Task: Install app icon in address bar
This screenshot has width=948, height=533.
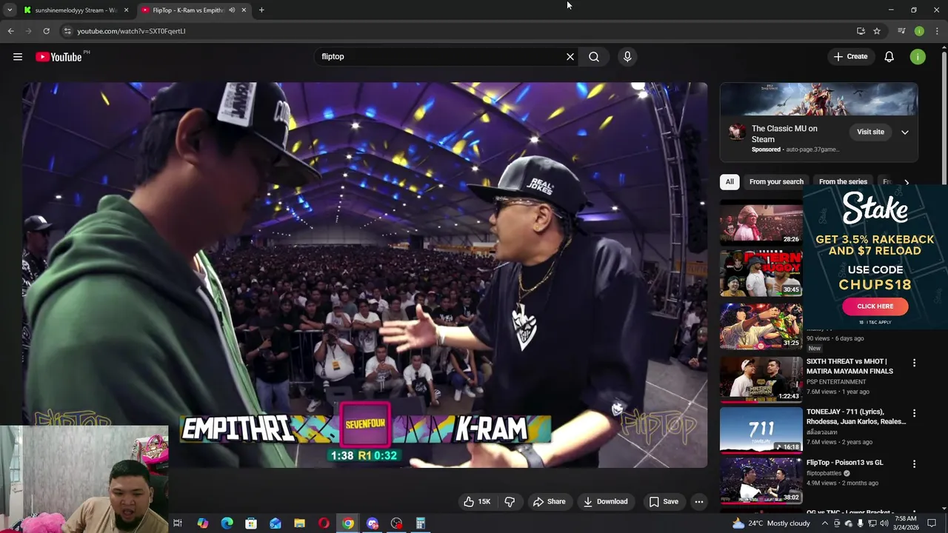Action: pos(861,31)
